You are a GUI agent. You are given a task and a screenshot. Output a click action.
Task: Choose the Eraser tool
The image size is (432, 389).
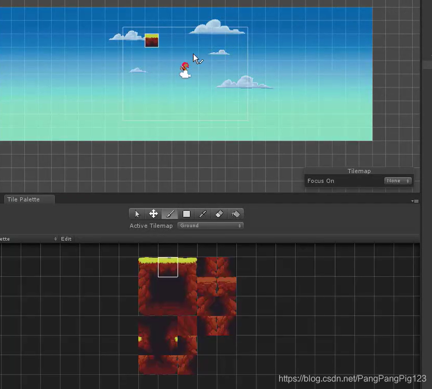click(219, 214)
